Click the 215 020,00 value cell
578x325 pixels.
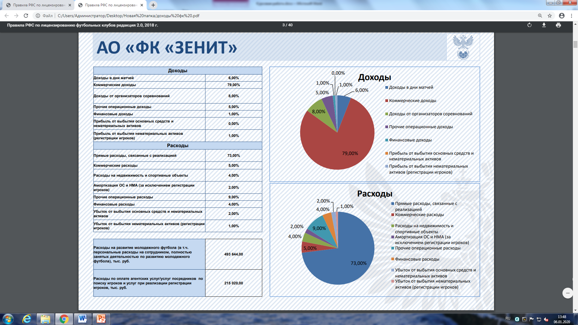point(234,283)
